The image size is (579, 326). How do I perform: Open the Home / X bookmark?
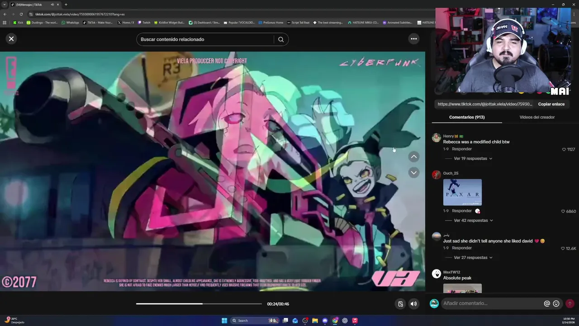[x=126, y=23]
